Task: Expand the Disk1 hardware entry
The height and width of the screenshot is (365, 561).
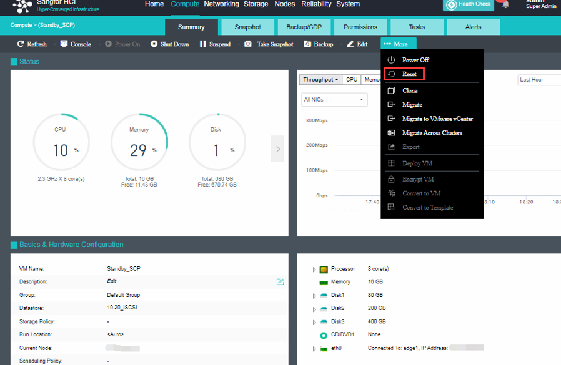Action: point(314,296)
